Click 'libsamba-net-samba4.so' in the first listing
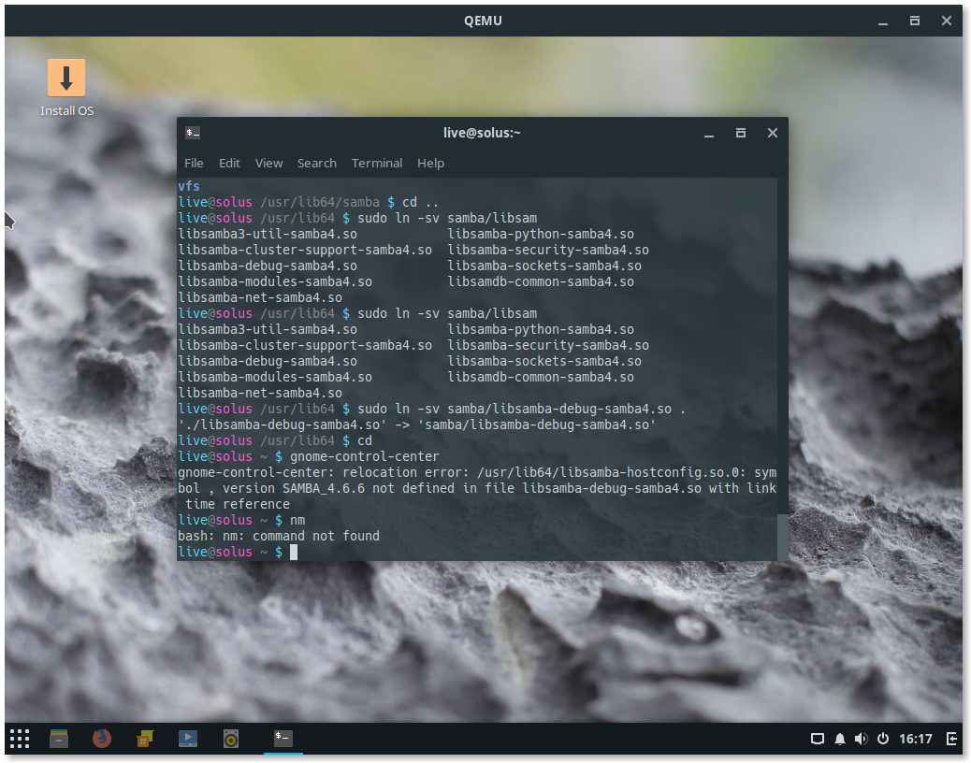Screen dimensions: 971x763 pyautogui.click(x=260, y=297)
